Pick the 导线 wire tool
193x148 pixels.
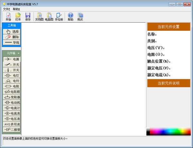tap(12, 42)
